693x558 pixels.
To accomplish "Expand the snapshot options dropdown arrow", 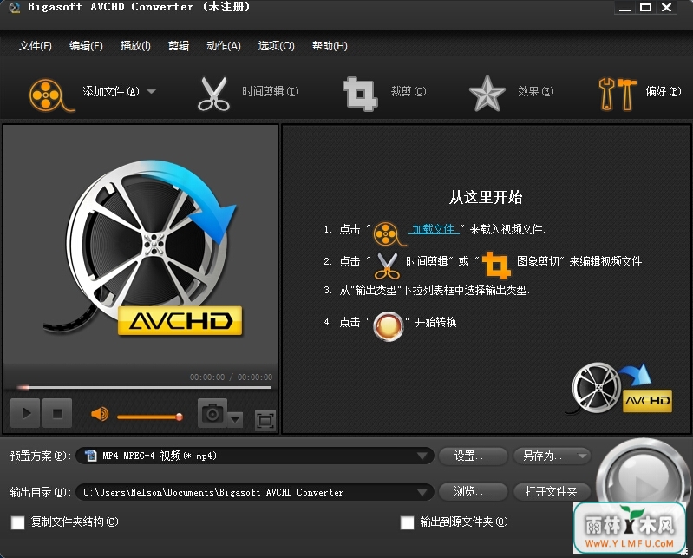I will pyautogui.click(x=235, y=418).
